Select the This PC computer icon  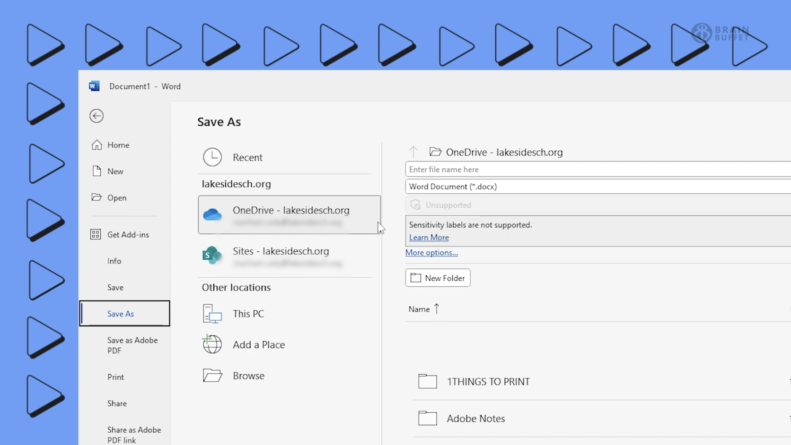pos(212,314)
